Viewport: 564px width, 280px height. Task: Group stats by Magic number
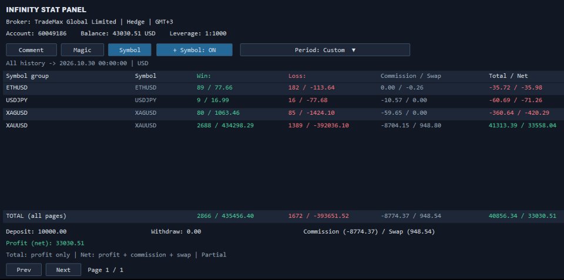pos(82,50)
